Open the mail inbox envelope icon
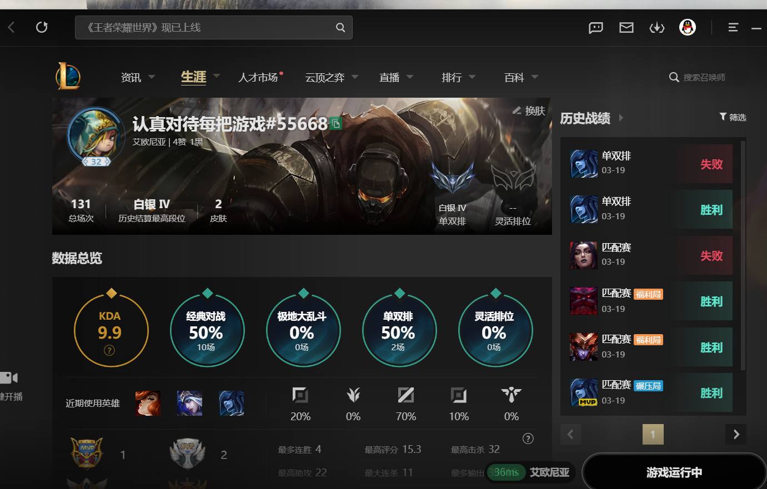 [x=626, y=27]
